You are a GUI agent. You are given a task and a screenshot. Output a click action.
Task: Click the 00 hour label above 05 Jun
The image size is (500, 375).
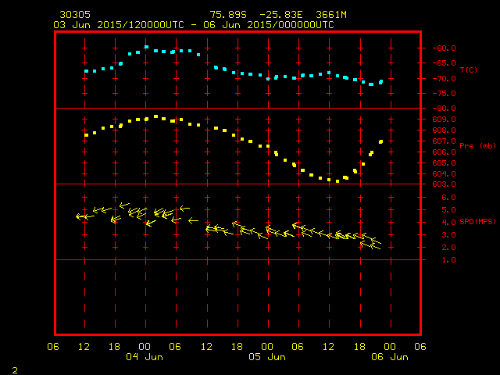tap(267, 347)
